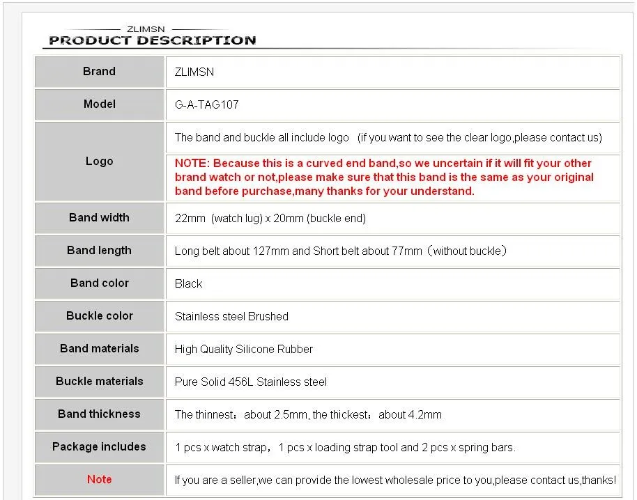637x500 pixels.
Task: Click the thinnest about 2.5mm thickness text
Action: pos(308,415)
